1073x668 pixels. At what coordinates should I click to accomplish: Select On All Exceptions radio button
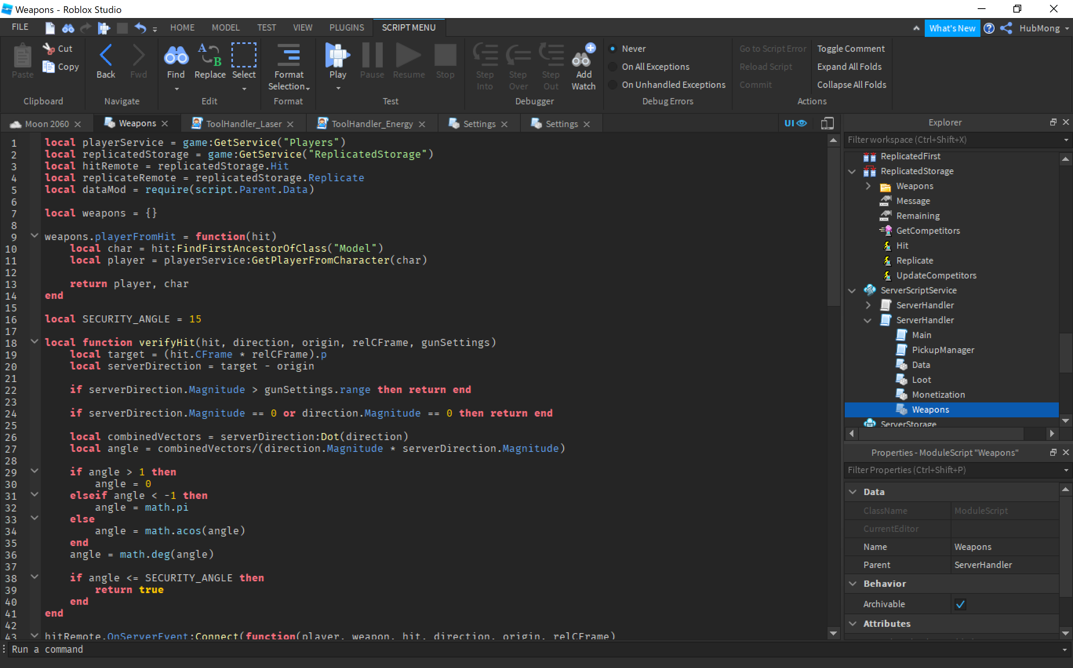coord(613,67)
